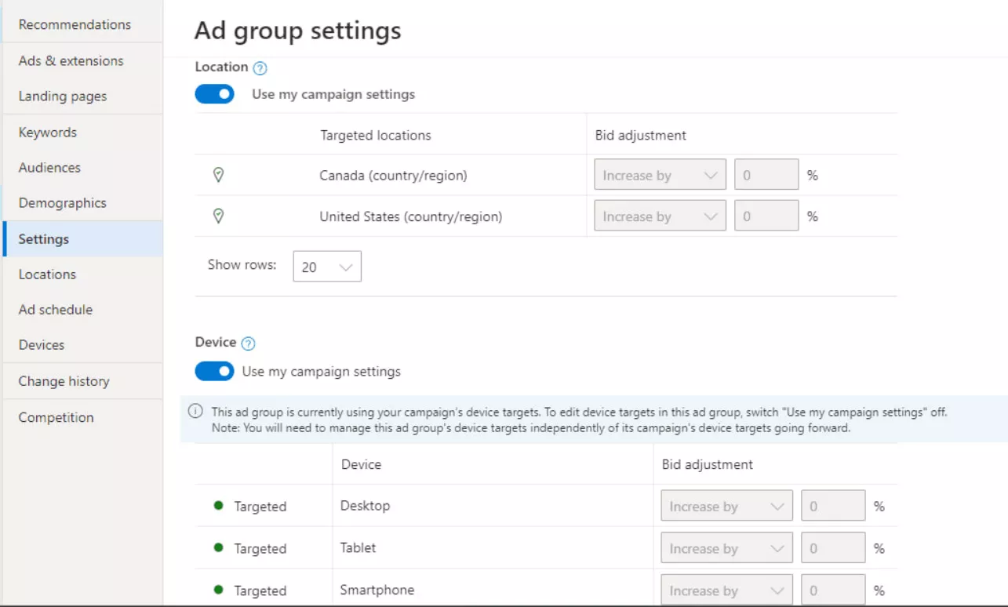This screenshot has width=1008, height=607.
Task: Click the Location help question mark icon
Action: (260, 68)
